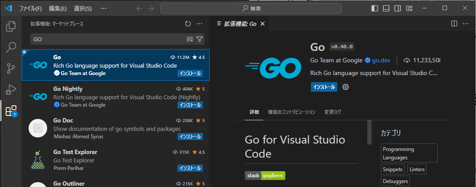Install the Go Doc extension
Image resolution: width=476 pixels, height=187 pixels.
pos(190,137)
